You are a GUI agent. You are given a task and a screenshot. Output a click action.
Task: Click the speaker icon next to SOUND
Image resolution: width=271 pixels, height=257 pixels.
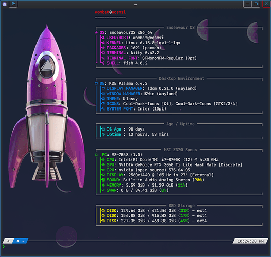[x=103, y=180]
